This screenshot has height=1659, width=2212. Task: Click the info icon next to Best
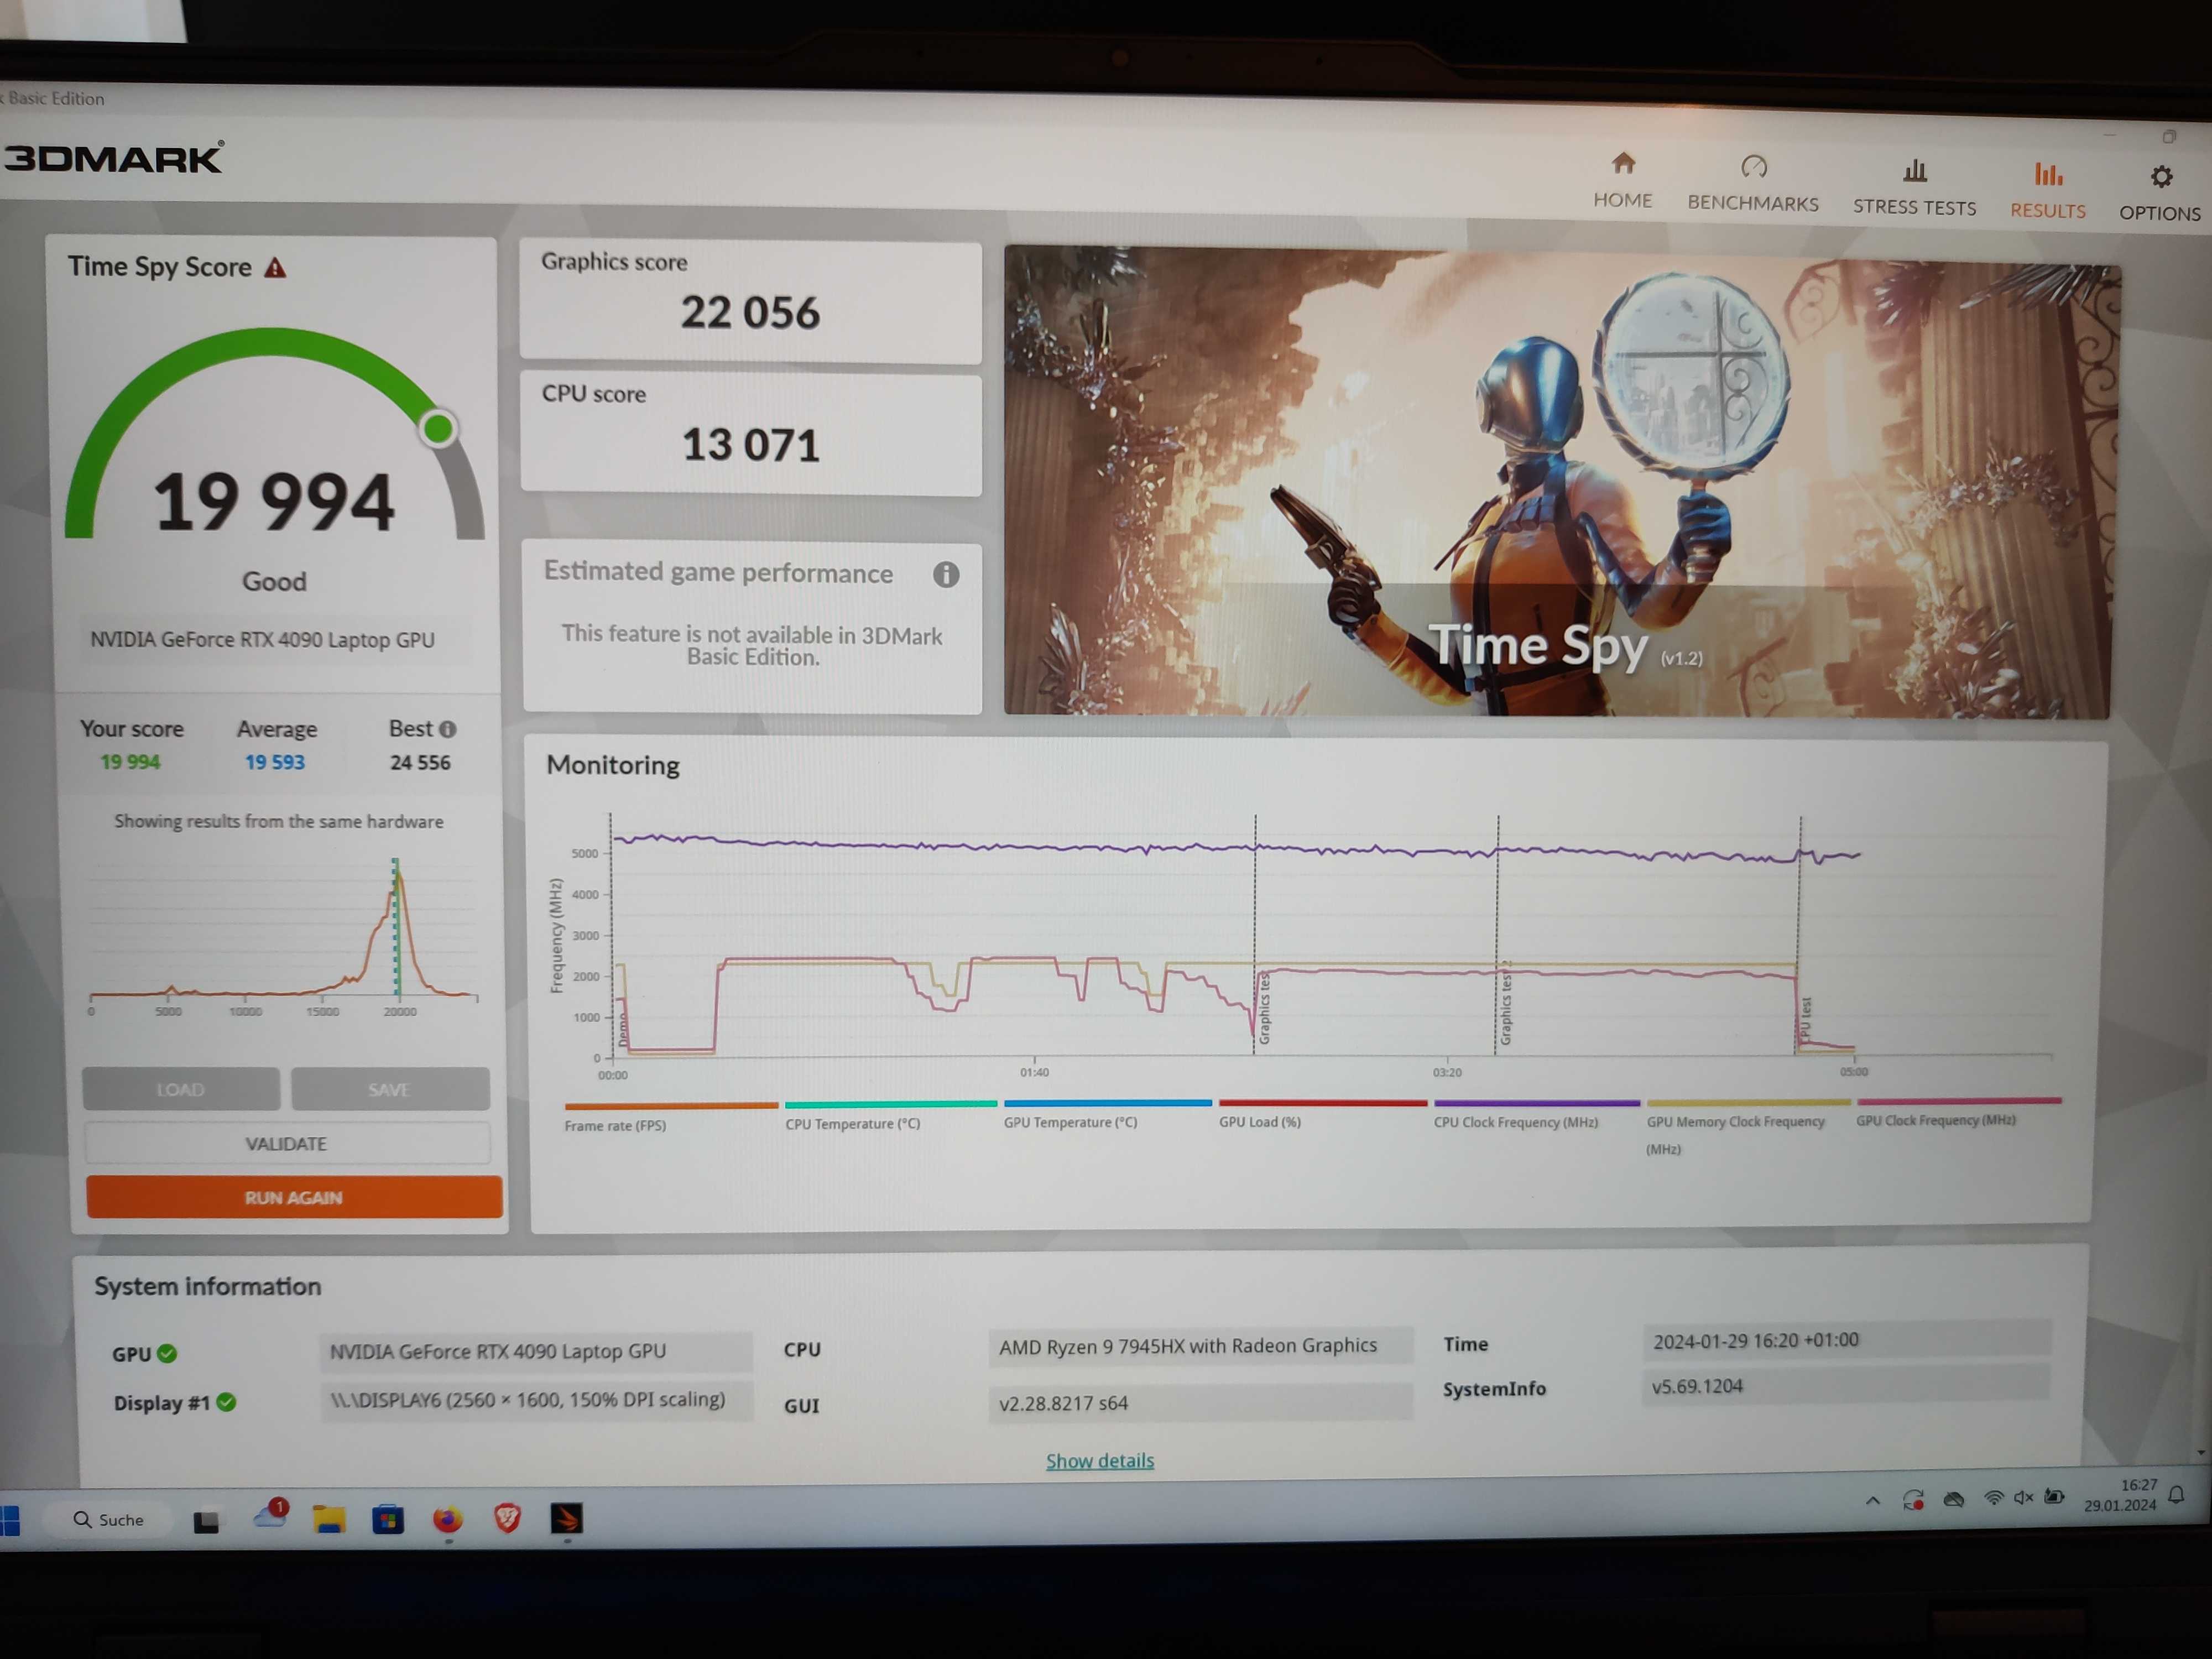[448, 729]
